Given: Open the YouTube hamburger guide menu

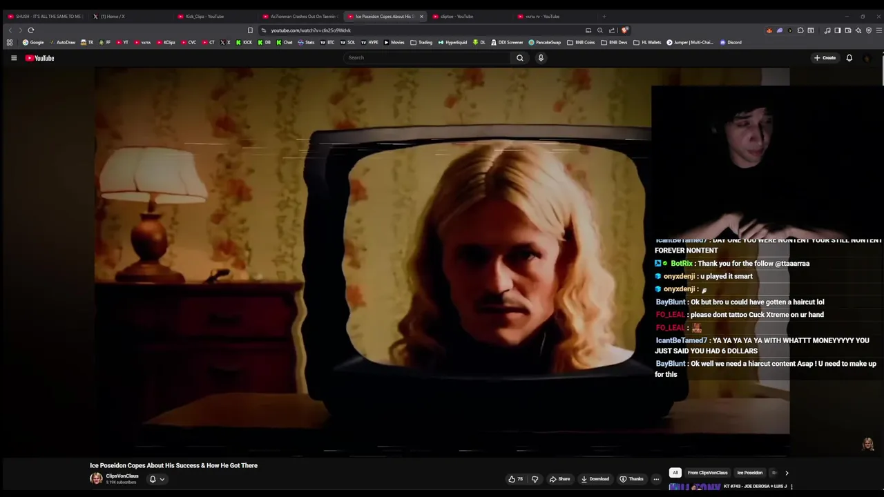Looking at the screenshot, I should point(14,58).
